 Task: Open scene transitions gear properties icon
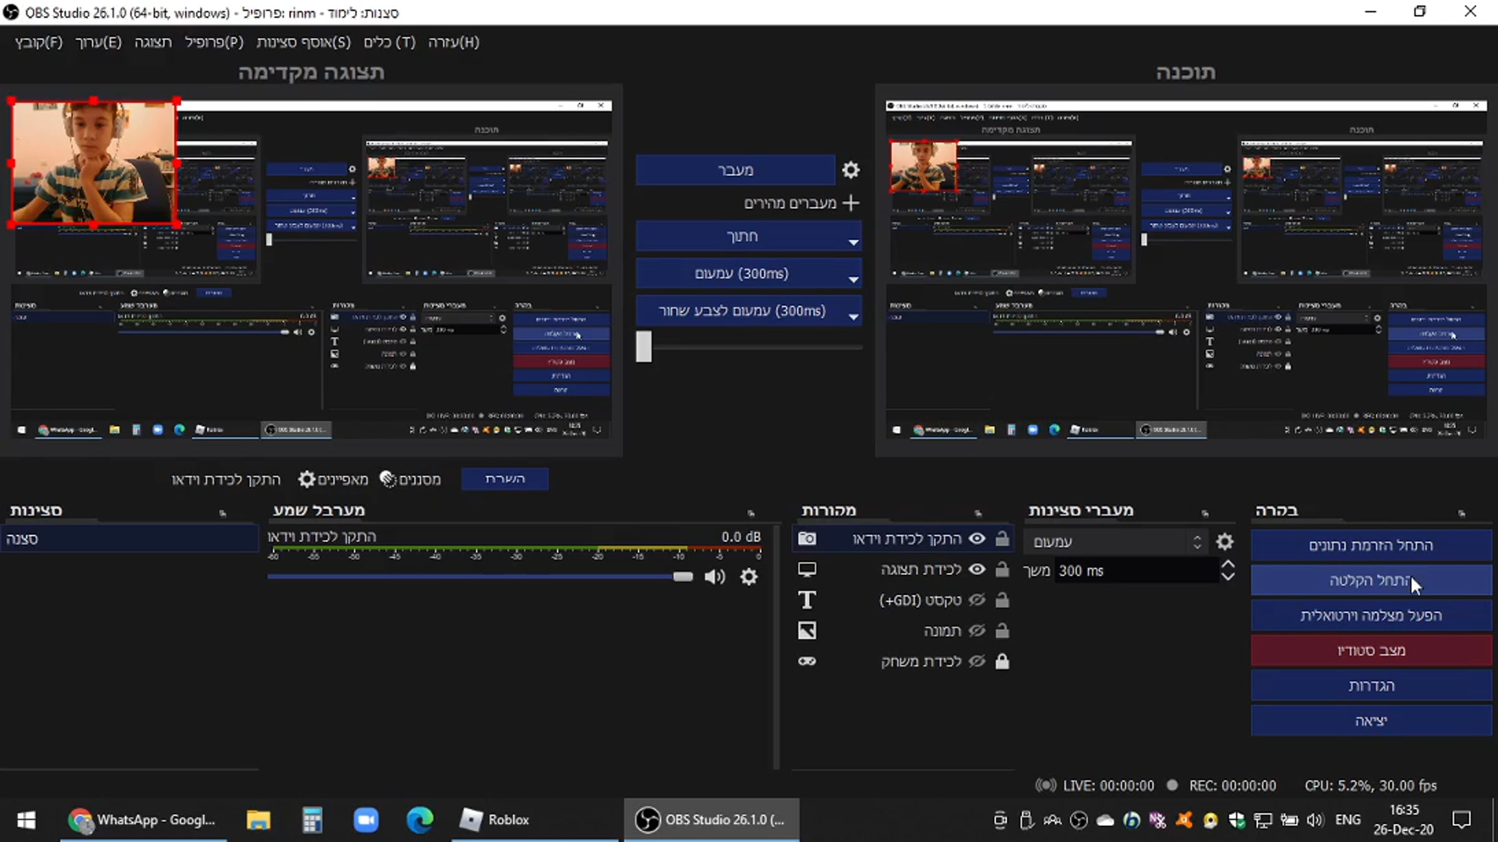pyautogui.click(x=1225, y=541)
